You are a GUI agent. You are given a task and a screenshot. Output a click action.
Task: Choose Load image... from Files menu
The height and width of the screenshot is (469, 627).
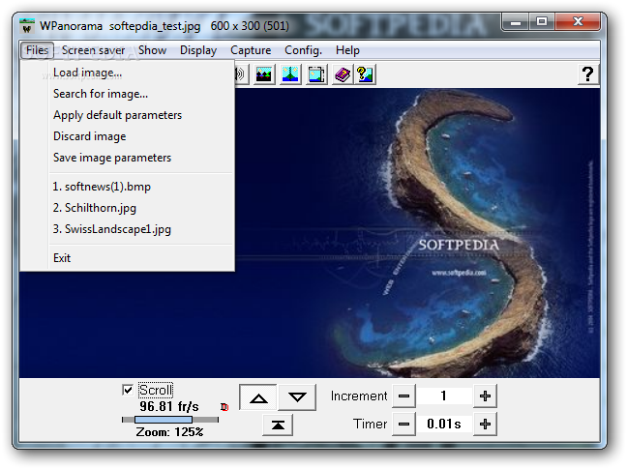pyautogui.click(x=127, y=73)
